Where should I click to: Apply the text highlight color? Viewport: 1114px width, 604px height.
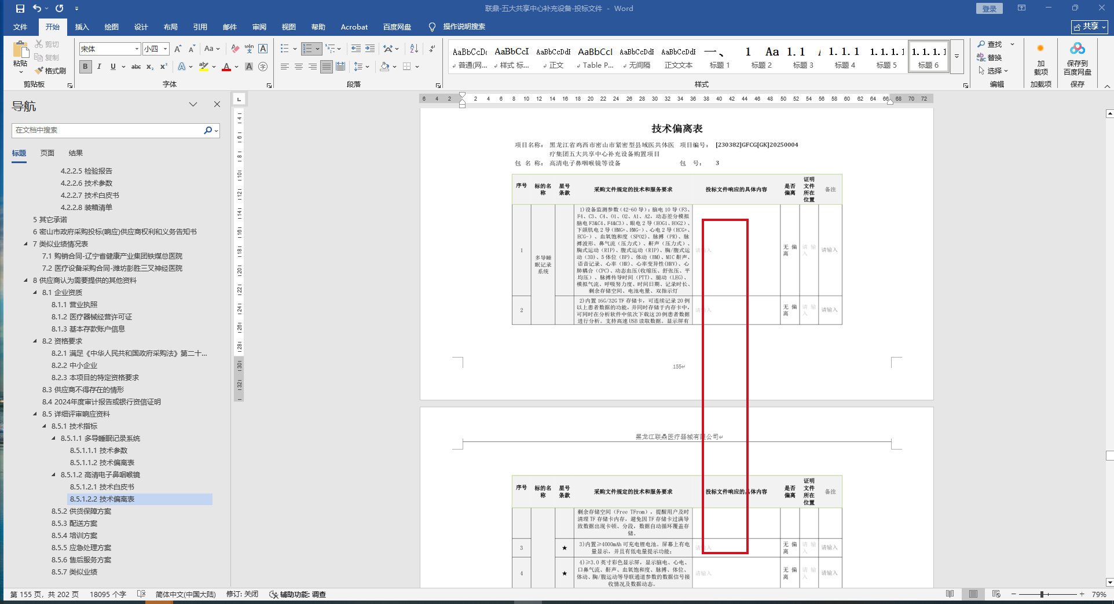coord(203,67)
